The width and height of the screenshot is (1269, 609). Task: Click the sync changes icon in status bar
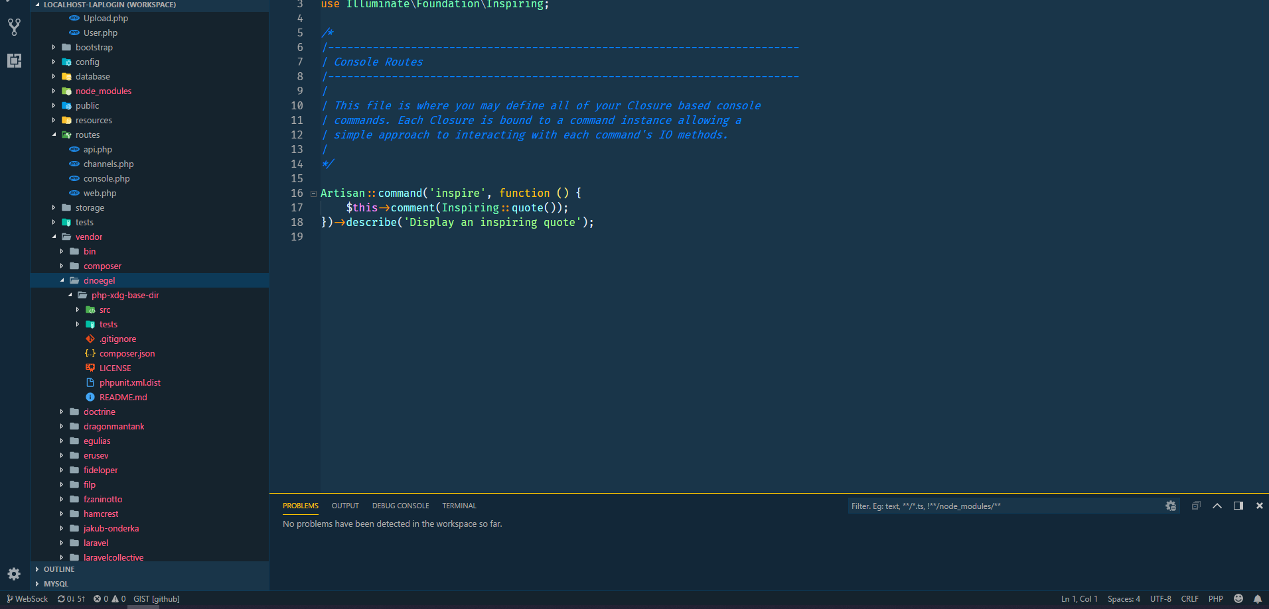[x=72, y=598]
